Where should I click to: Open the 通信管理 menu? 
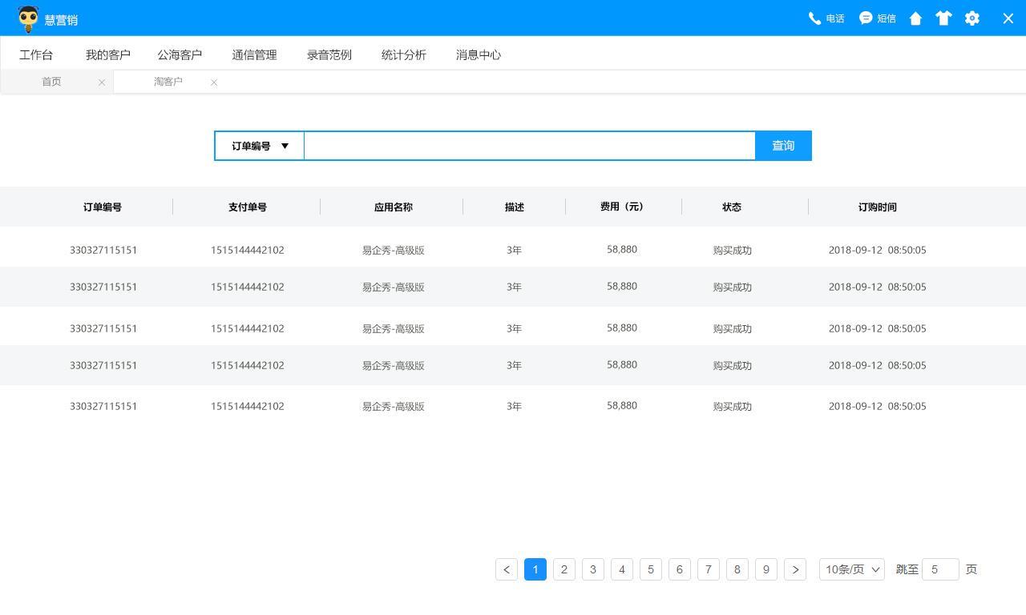tap(254, 54)
